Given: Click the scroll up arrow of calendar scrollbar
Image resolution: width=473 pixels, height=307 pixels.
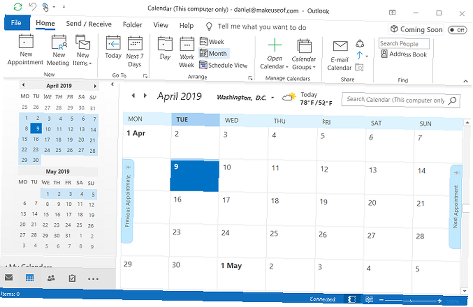Looking at the screenshot, I should coord(467,123).
